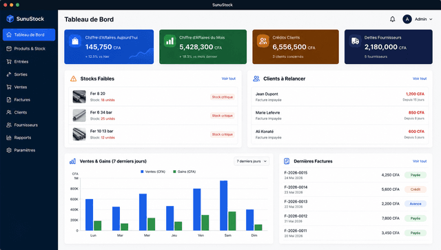The image size is (441, 250).
Task: Toggle the Ventes (CFA) legend swatch
Action: (142, 171)
